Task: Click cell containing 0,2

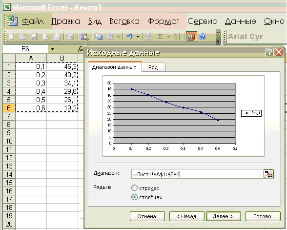Action: pos(31,75)
